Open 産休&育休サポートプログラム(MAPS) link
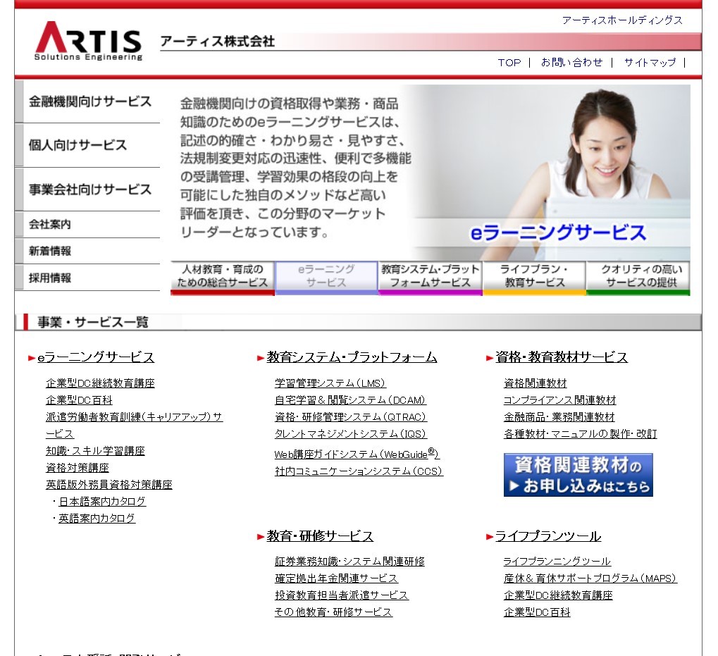Screen dimensions: 718x656 [x=590, y=578]
